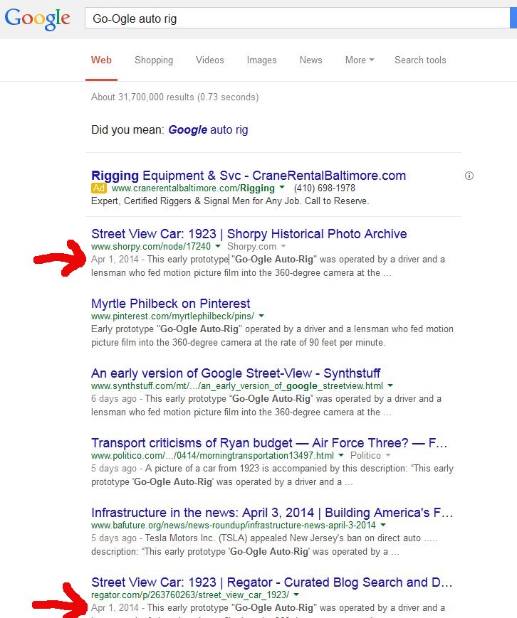Image resolution: width=517 pixels, height=618 pixels.
Task: Expand the pinterest.com URL dropdown arrow
Action: click(261, 316)
